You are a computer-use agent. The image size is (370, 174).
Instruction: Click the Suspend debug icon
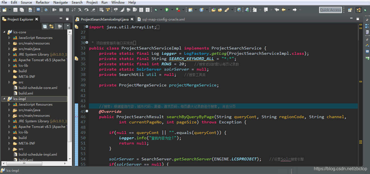click(x=61, y=10)
